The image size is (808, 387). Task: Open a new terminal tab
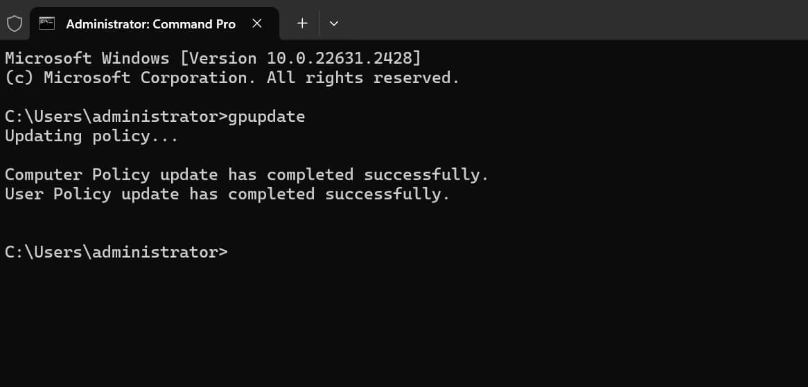[302, 24]
